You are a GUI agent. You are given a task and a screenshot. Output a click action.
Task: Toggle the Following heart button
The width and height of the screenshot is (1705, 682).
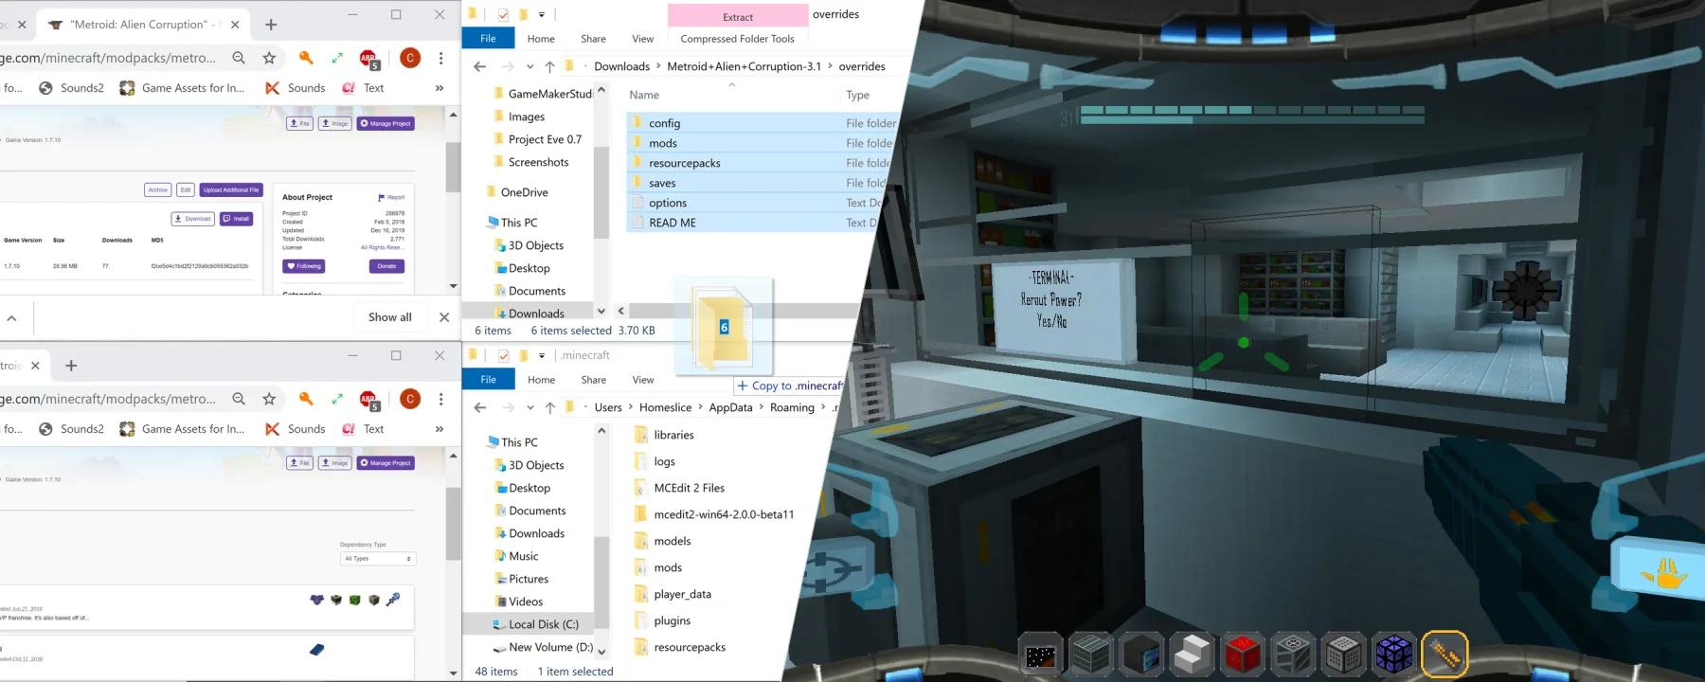304,266
